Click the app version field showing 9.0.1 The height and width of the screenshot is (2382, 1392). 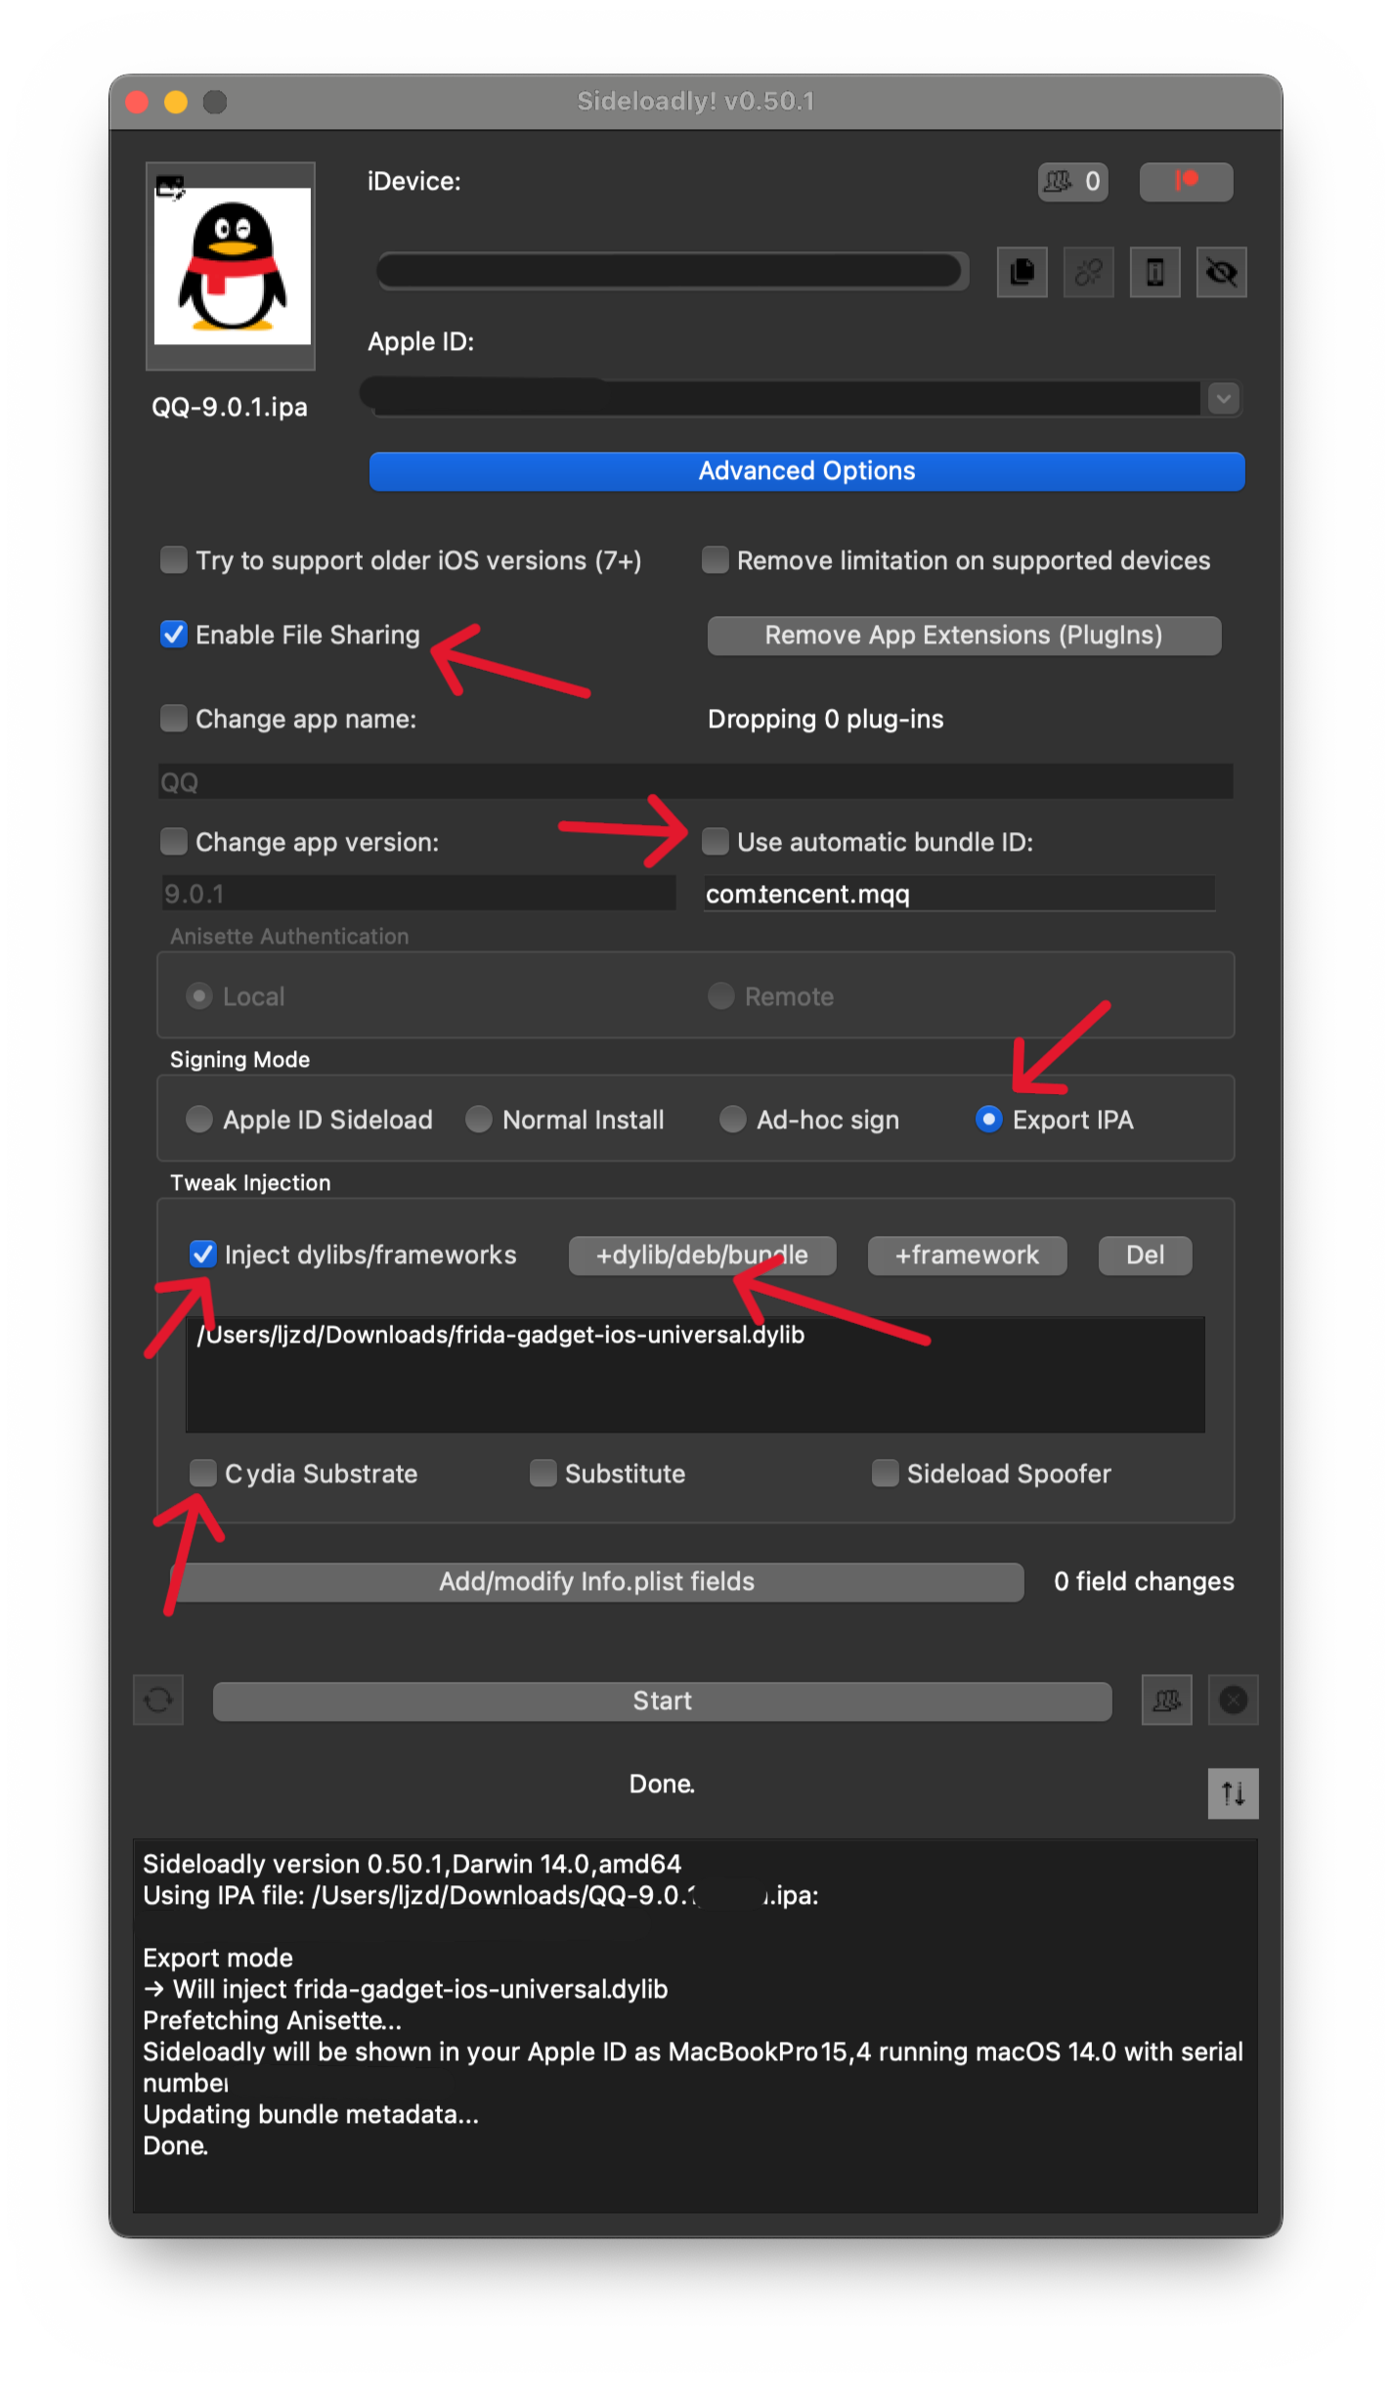pos(418,894)
